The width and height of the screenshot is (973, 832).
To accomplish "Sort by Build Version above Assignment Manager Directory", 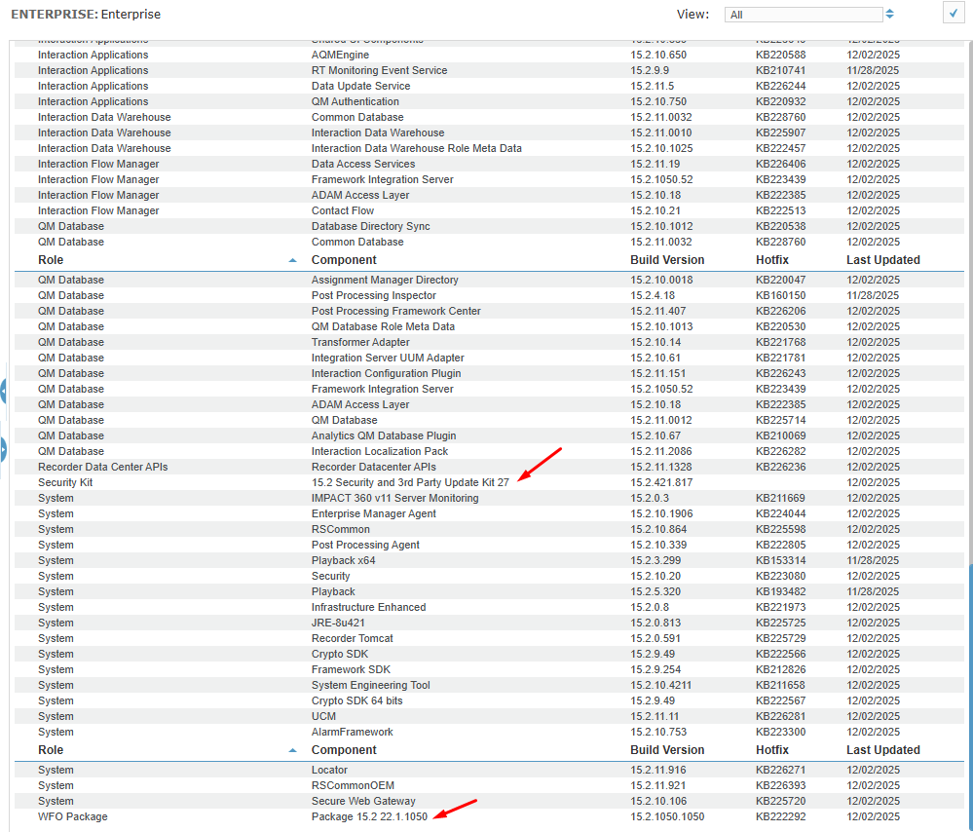I will coord(667,260).
